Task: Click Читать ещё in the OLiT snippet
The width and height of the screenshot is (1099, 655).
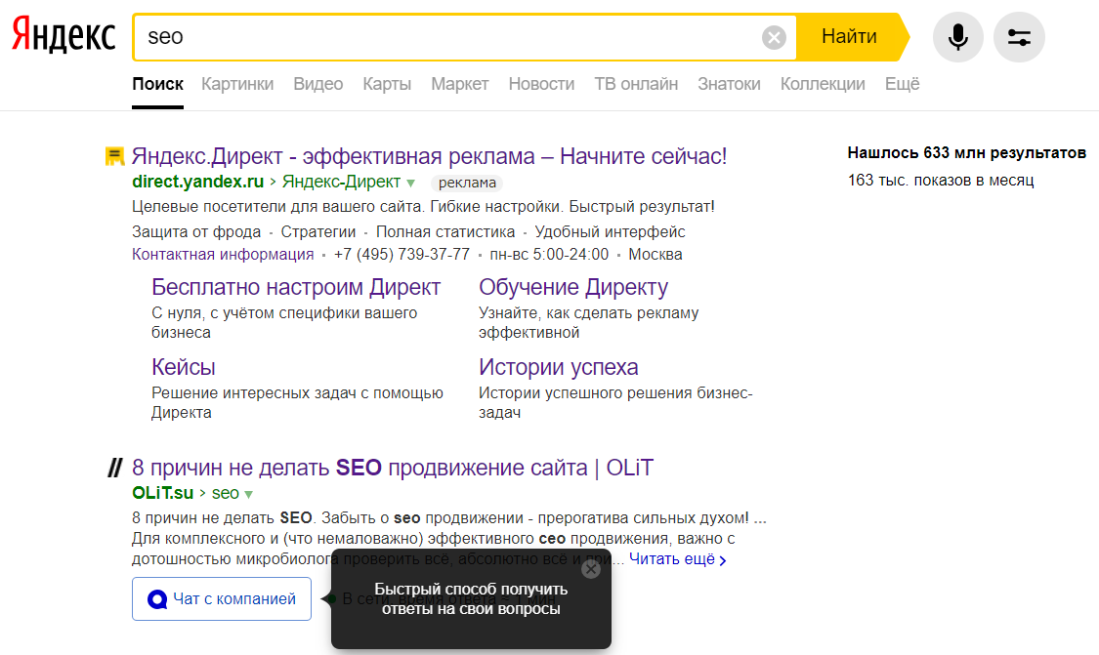Action: pyautogui.click(x=672, y=558)
